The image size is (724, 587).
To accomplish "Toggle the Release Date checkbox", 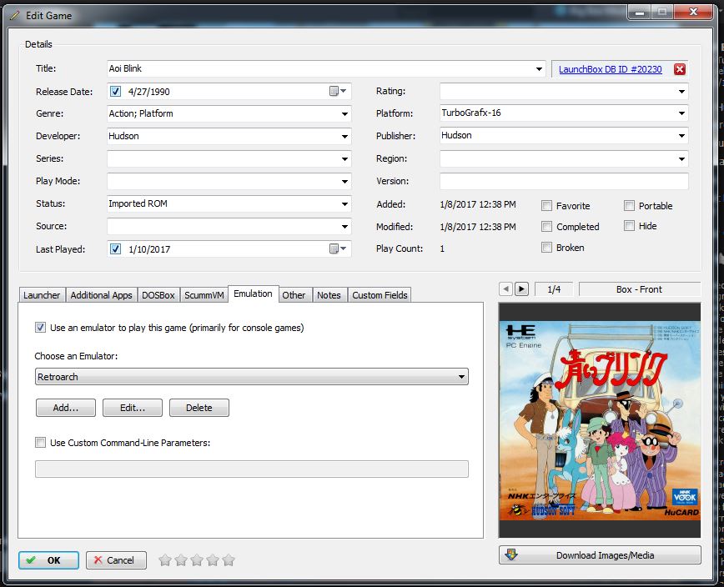I will [115, 92].
